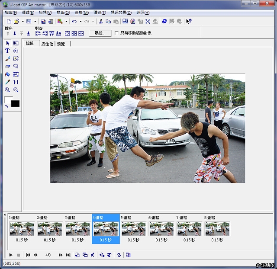Click the context help arrow-question icon
This screenshot has width=277, height=269.
point(189,21)
